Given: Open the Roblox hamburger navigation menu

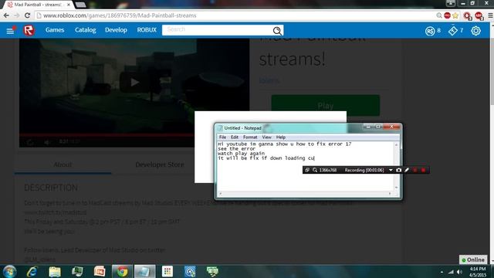Looking at the screenshot, I should (x=10, y=31).
